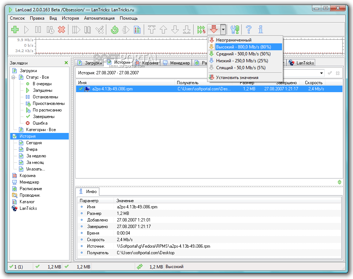Click the blue question mark help icon
This screenshot has width=353, height=279.
tap(249, 30)
